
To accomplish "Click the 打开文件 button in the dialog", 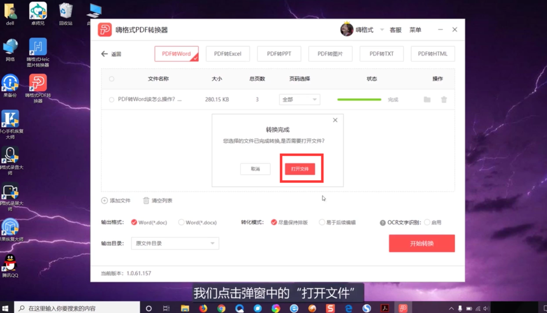I will pyautogui.click(x=300, y=169).
